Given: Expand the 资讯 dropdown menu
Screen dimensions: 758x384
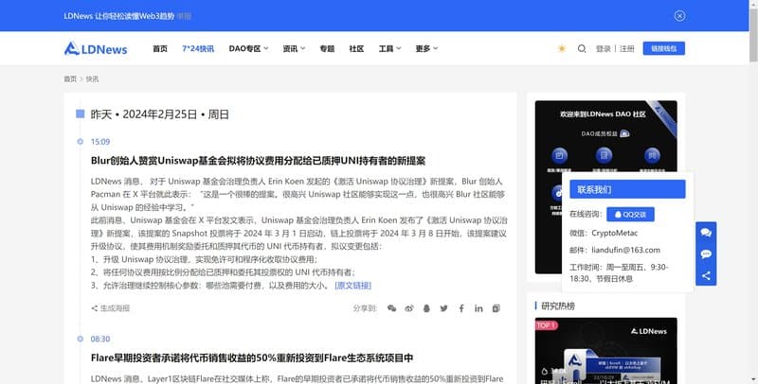Looking at the screenshot, I should click(x=295, y=48).
